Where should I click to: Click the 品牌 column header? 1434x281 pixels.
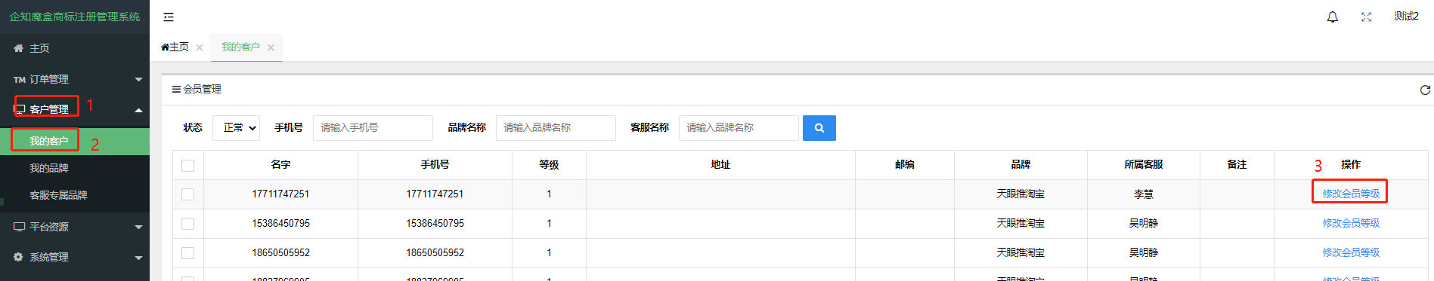click(x=1021, y=164)
